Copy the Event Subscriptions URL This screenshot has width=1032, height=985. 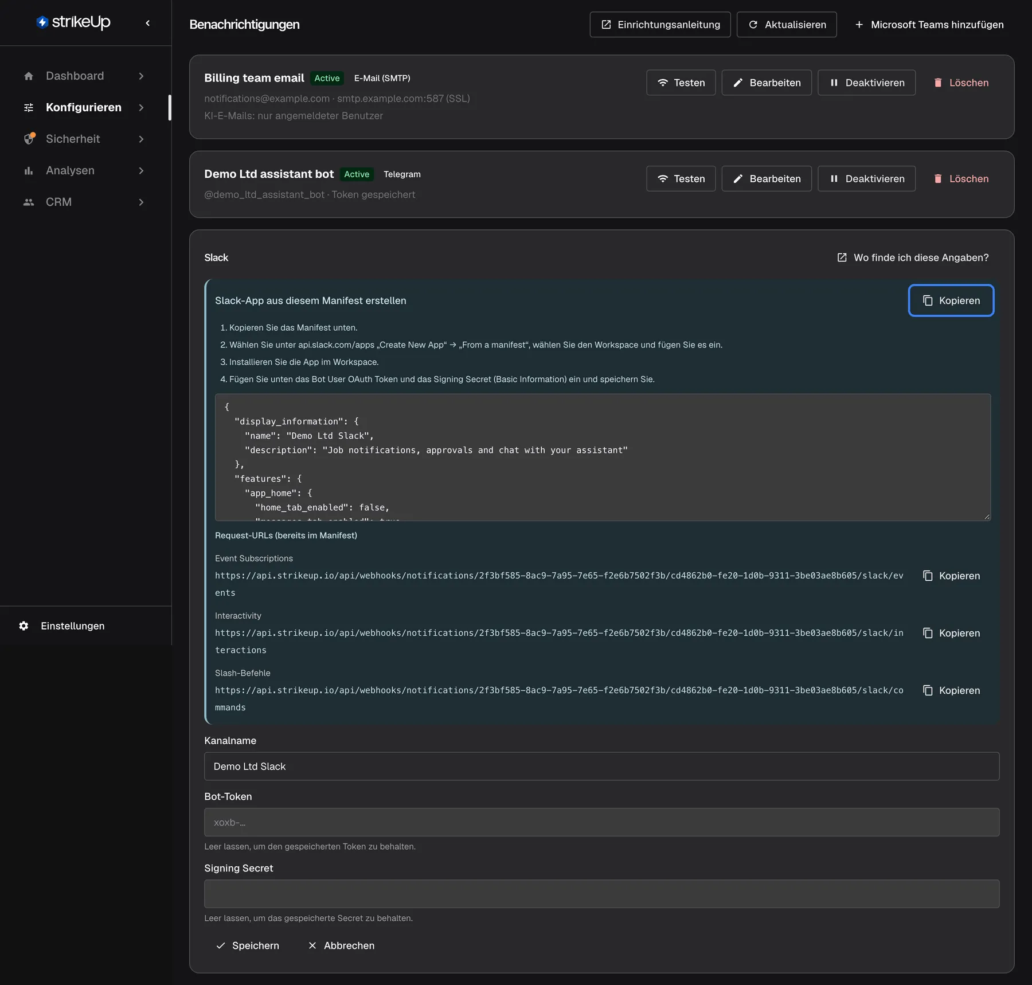pos(951,576)
